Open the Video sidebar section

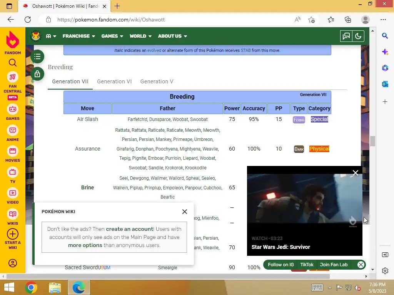point(13,196)
